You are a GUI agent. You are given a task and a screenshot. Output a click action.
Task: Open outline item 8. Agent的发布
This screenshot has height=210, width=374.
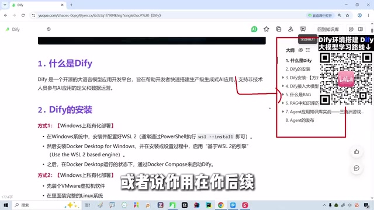click(300, 120)
